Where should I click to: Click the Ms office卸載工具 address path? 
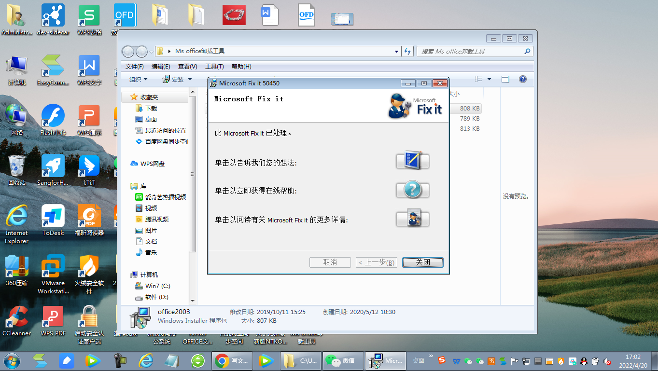pos(200,51)
